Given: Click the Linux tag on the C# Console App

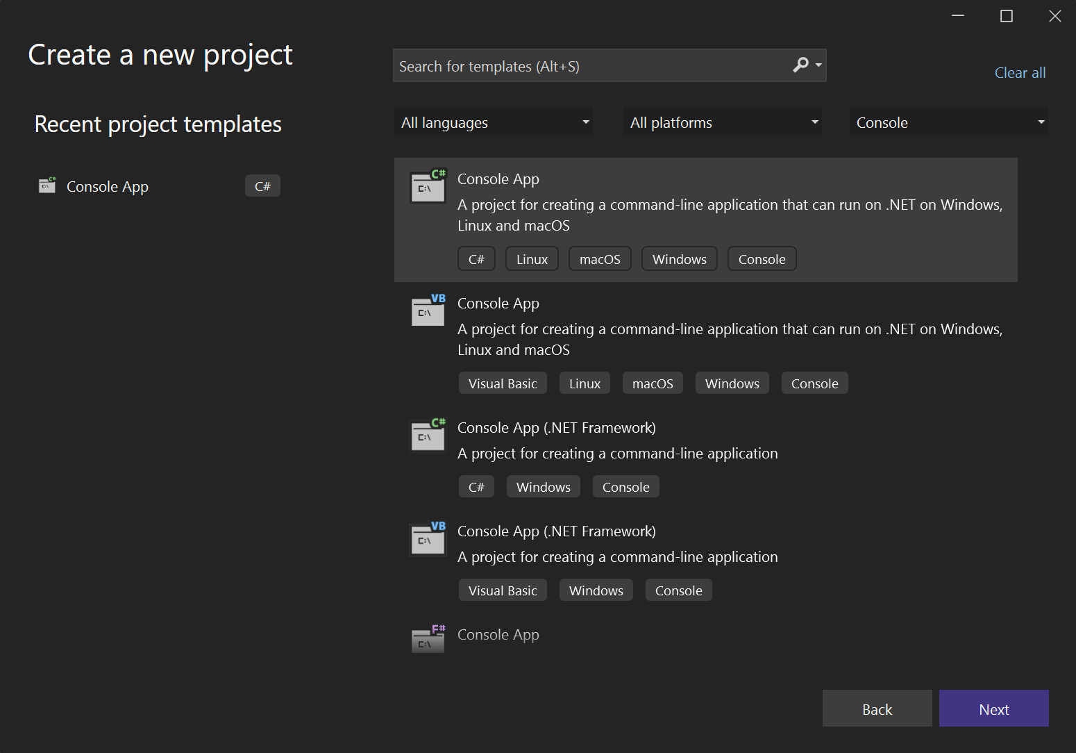Looking at the screenshot, I should (x=531, y=258).
